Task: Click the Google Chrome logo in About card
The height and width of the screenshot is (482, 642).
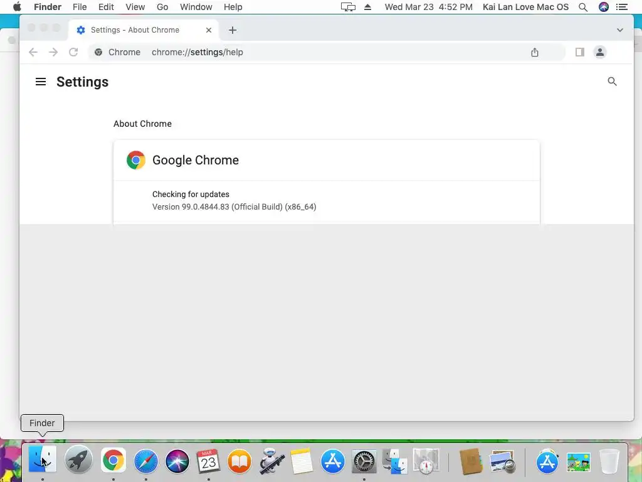Action: click(x=136, y=160)
